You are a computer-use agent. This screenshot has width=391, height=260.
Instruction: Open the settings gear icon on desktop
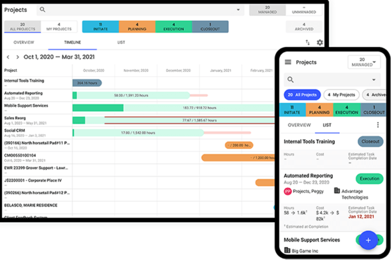[x=320, y=42]
